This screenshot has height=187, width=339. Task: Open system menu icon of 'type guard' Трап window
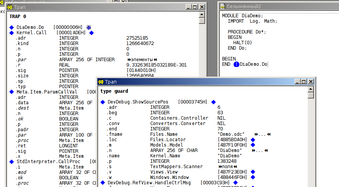101,82
